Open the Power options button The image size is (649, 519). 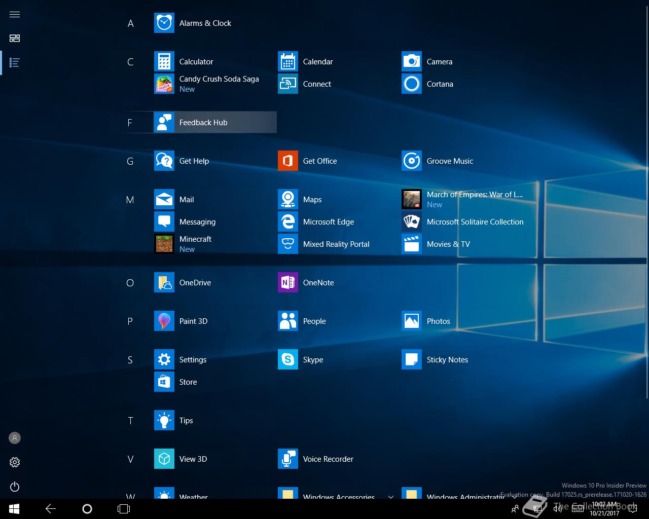click(15, 487)
